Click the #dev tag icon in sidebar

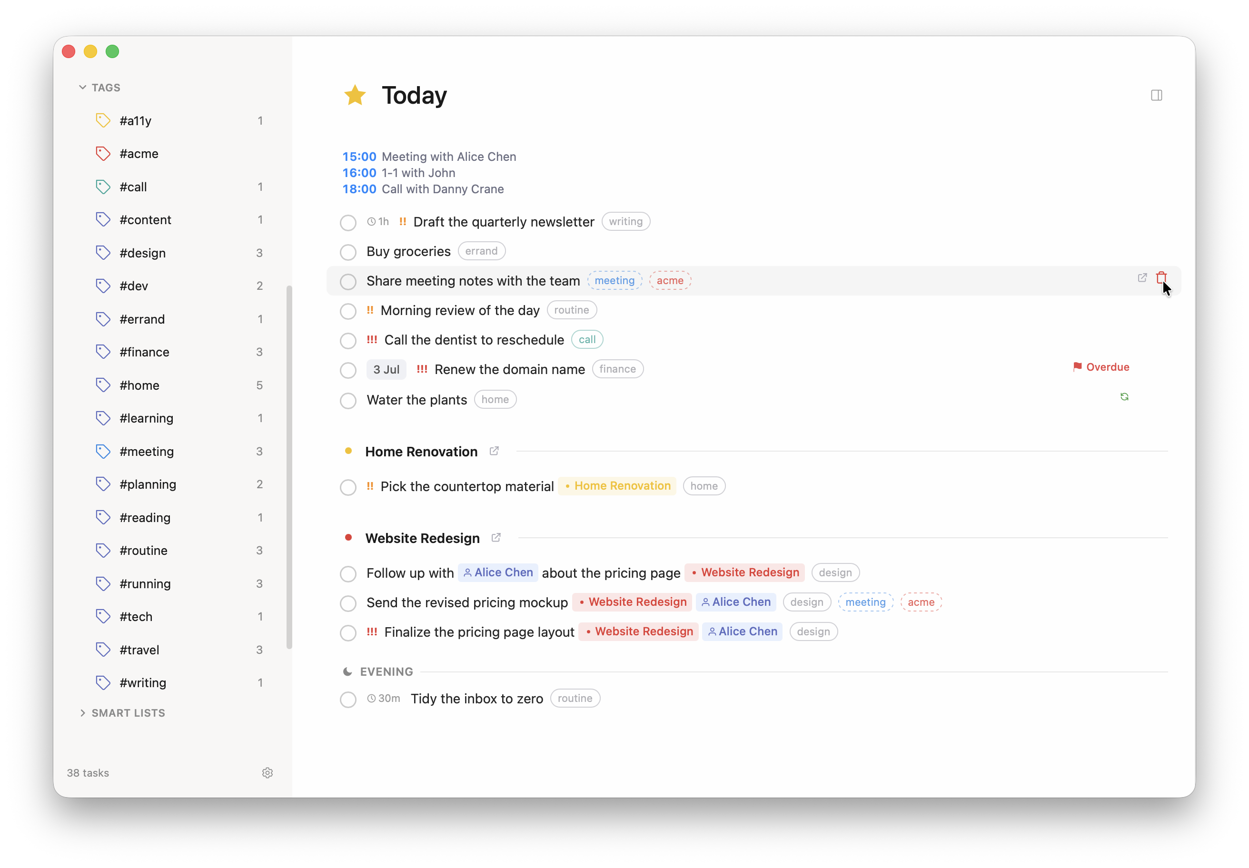[x=103, y=286]
